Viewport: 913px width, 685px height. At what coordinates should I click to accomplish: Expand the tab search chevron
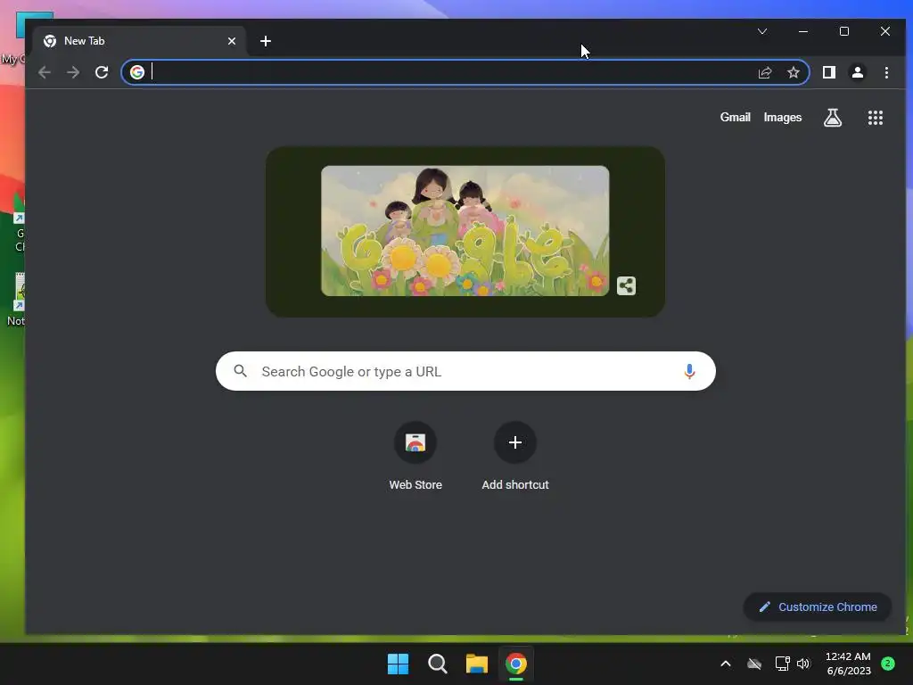(762, 31)
